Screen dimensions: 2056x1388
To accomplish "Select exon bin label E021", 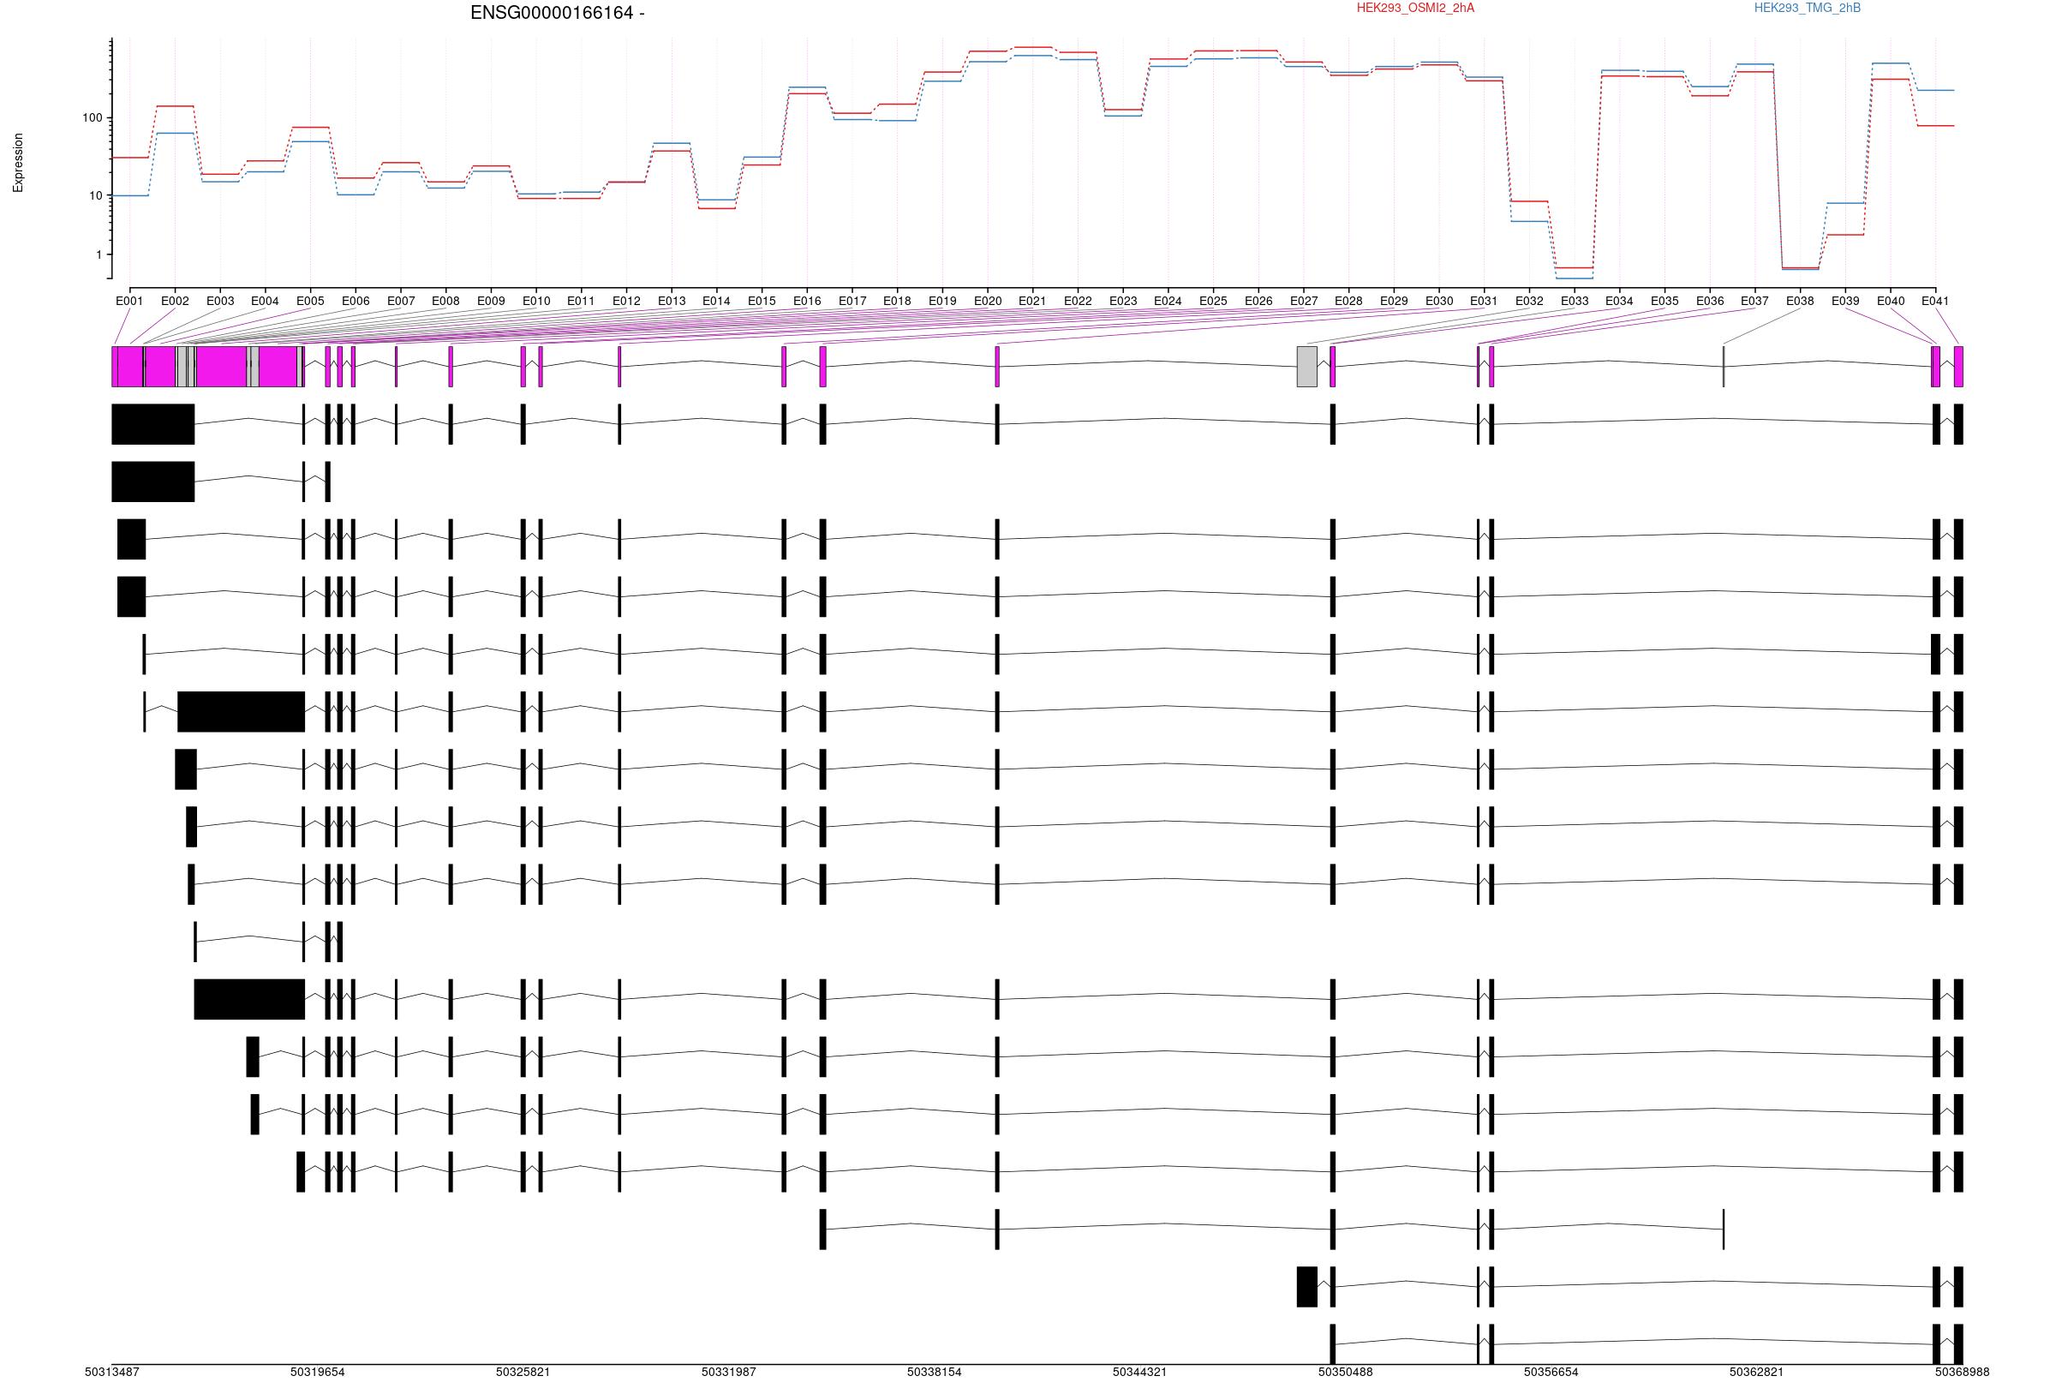I will tap(1032, 301).
